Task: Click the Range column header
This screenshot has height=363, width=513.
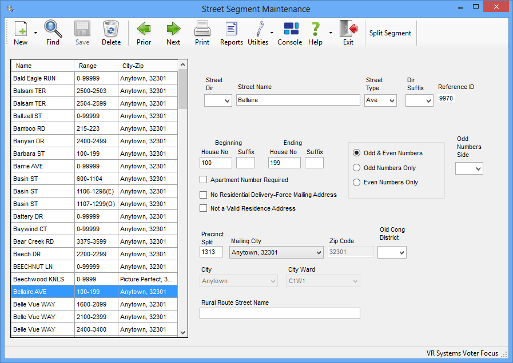Action: 96,66
